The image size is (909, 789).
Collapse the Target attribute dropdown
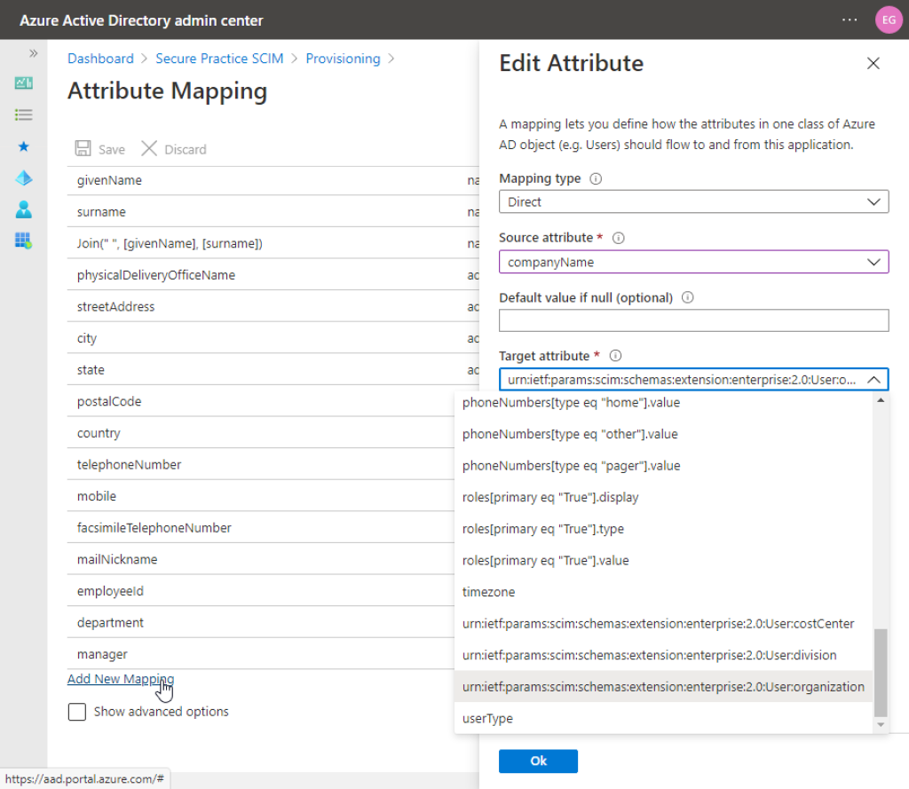point(873,380)
